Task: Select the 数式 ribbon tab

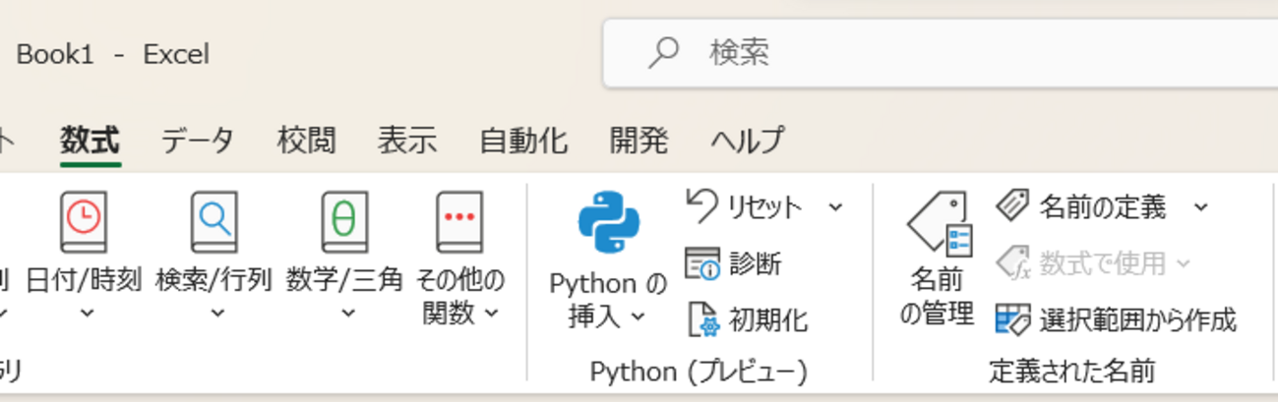Action: (90, 141)
